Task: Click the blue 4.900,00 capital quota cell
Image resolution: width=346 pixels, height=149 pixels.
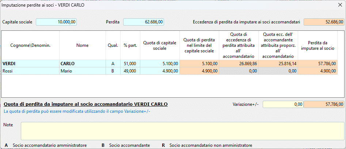Action: click(160, 71)
